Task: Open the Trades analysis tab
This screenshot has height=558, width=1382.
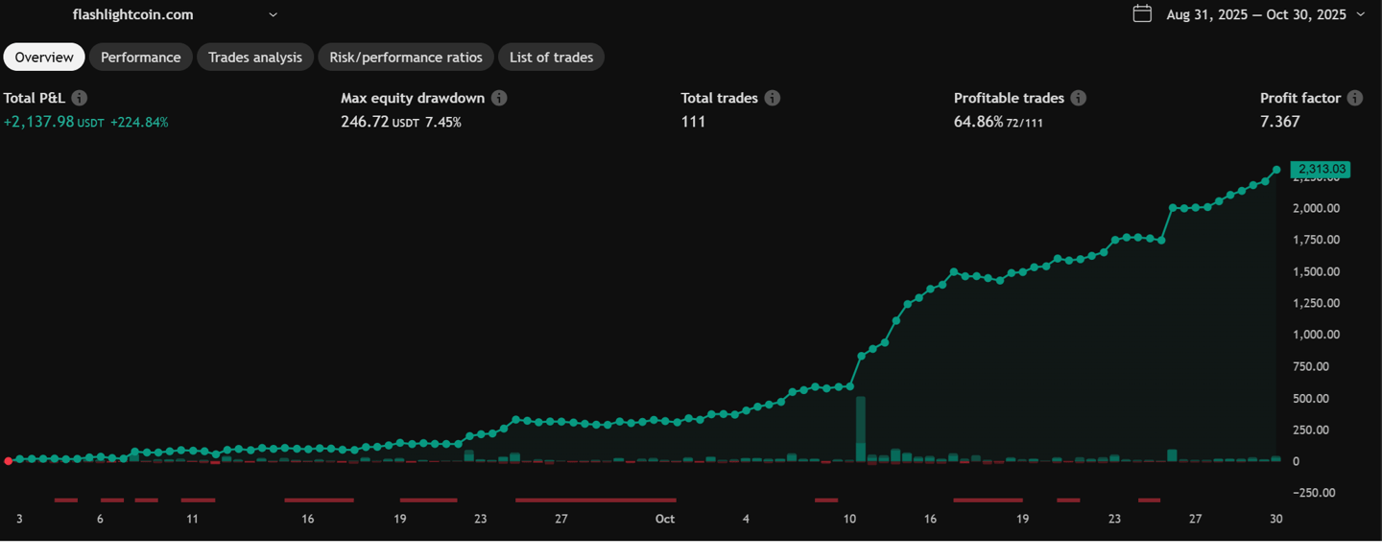Action: click(x=255, y=58)
